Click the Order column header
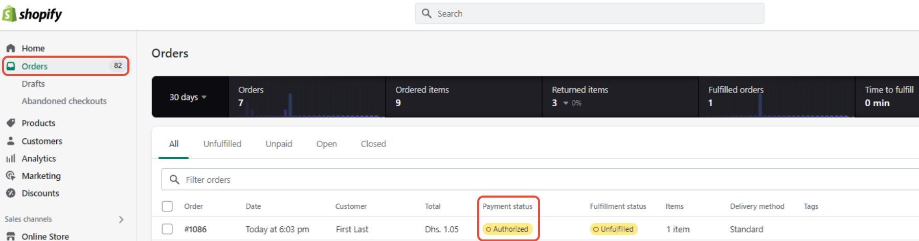This screenshot has width=919, height=241. tap(193, 206)
